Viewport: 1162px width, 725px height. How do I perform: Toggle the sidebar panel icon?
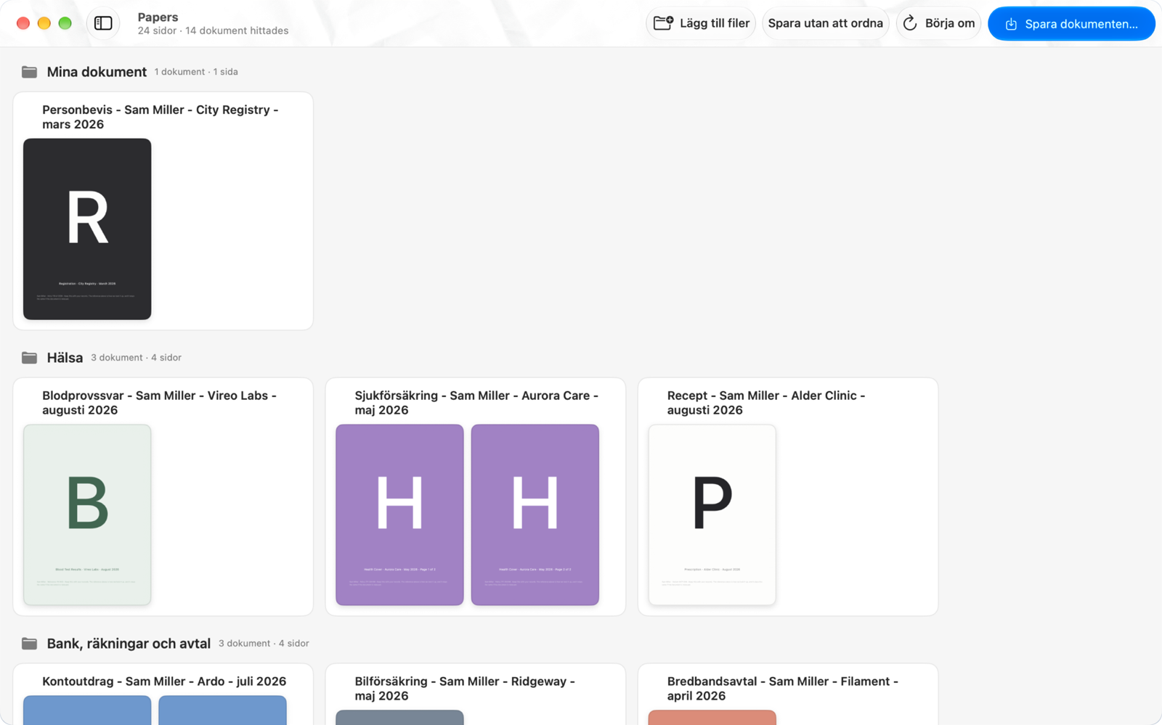coord(103,23)
